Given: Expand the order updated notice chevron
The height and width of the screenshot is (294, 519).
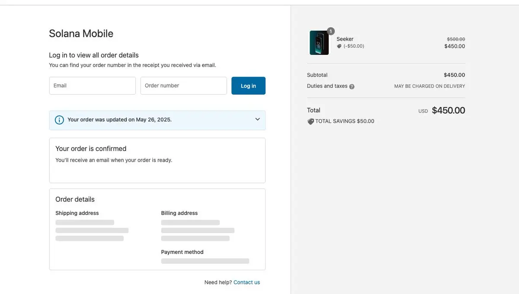Looking at the screenshot, I should coord(257,119).
